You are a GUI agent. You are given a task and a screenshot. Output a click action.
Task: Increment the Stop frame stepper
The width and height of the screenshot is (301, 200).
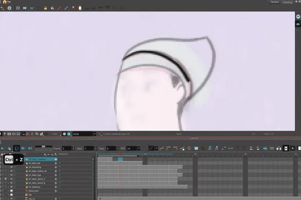(117, 147)
